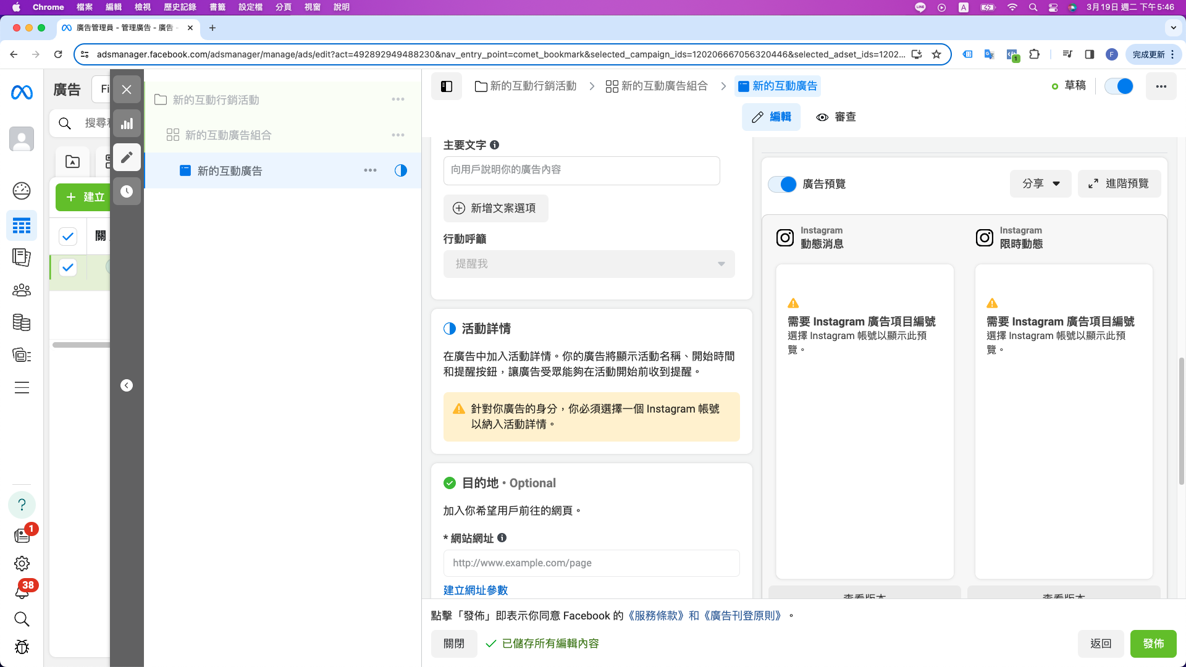Click 新增文案選項 button

(495, 208)
